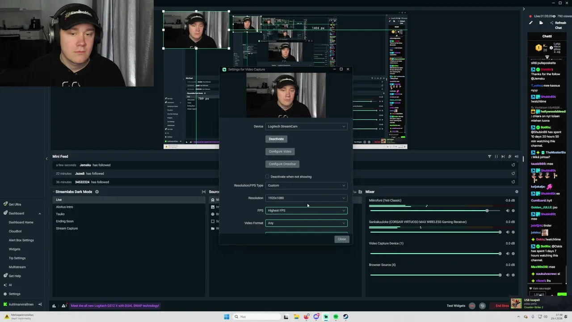
Task: Open settings gear for Mikrofoni (Yeti Classic)
Action: click(x=513, y=211)
